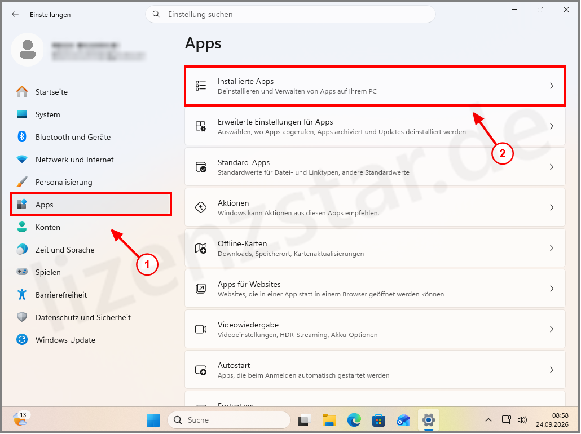Image resolution: width=581 pixels, height=434 pixels.
Task: Focus the Einstellung suchen search box
Action: [290, 14]
